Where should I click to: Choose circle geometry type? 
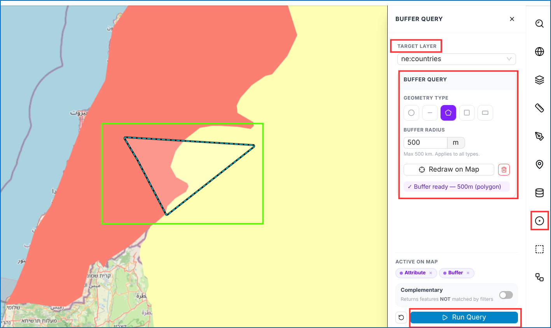411,113
